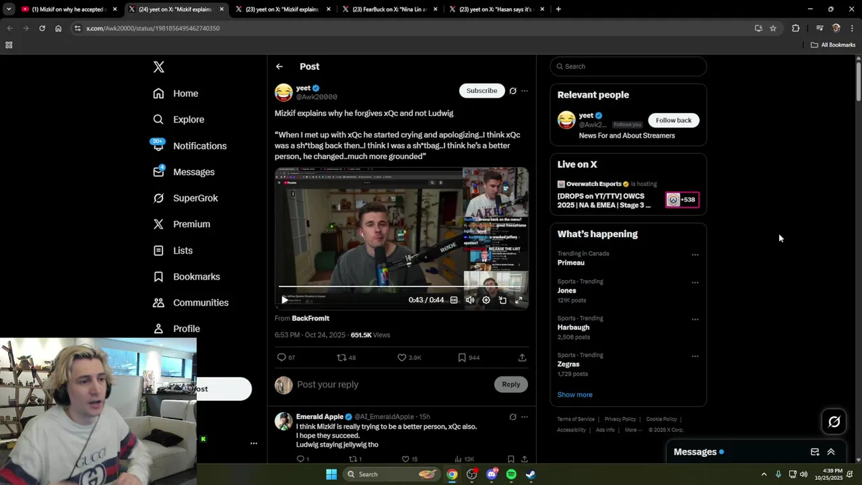Screen dimensions: 862x485
Task: Go back using the Post back arrow
Action: pyautogui.click(x=279, y=67)
